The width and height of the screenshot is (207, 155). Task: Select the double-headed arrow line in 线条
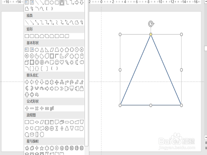[37, 22]
